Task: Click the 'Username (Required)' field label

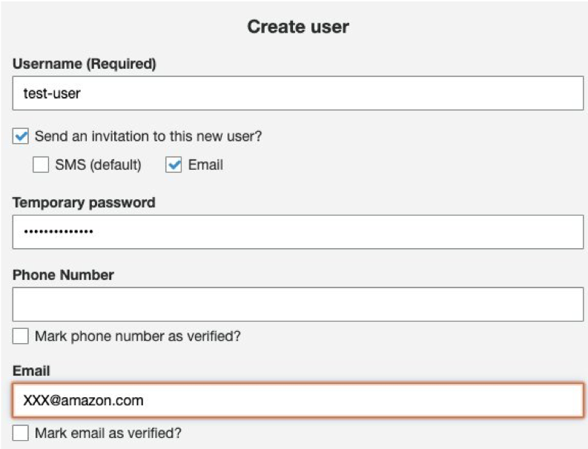Action: 85,64
